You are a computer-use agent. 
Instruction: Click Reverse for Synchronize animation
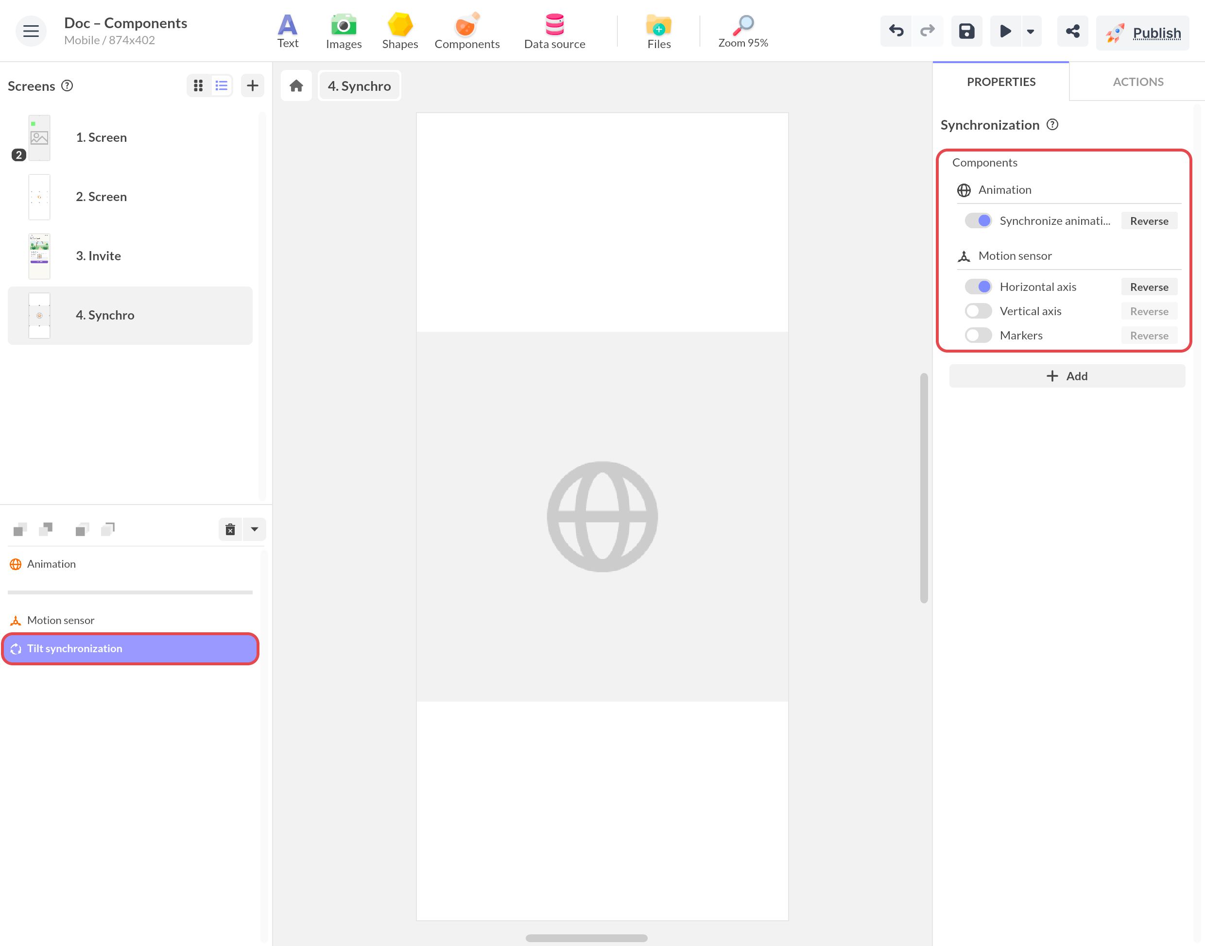pyautogui.click(x=1149, y=221)
